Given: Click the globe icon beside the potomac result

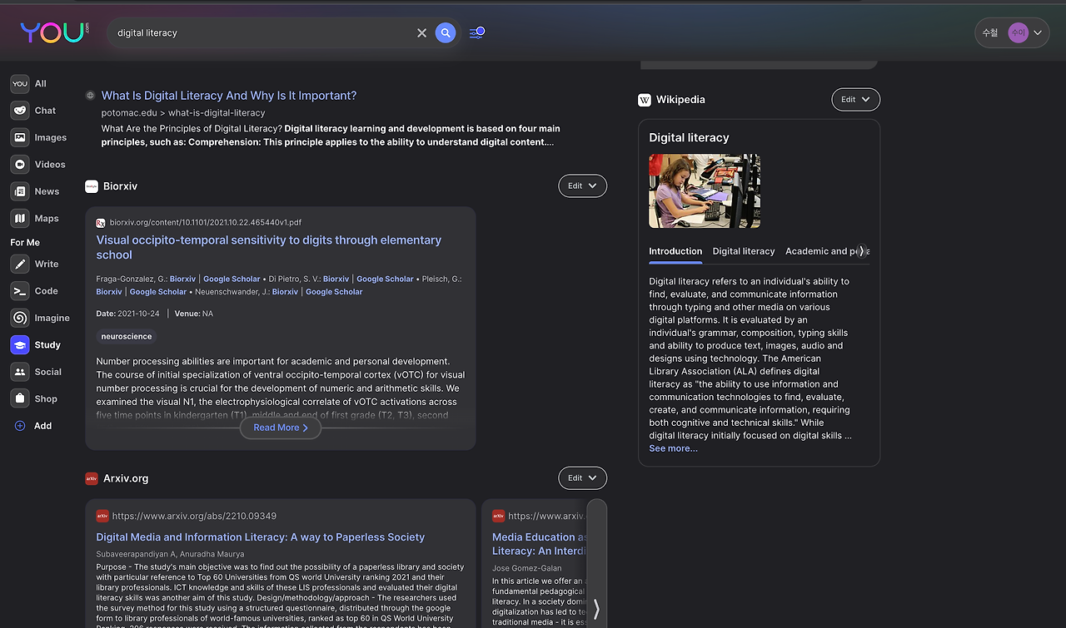Looking at the screenshot, I should [90, 96].
